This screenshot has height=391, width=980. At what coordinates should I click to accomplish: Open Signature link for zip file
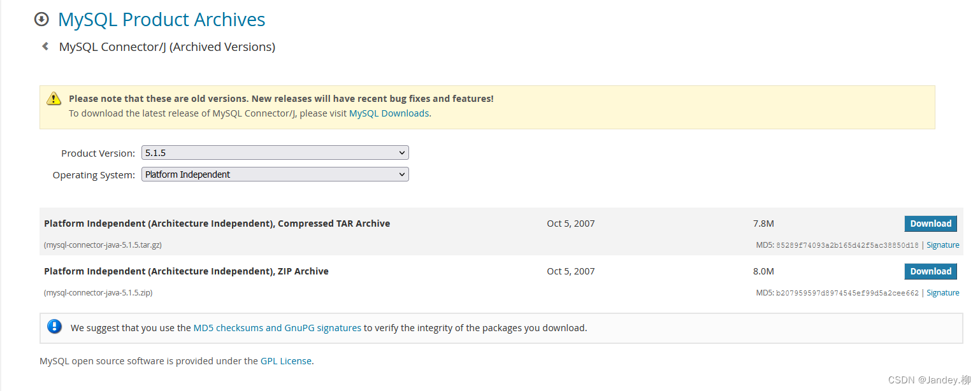(942, 293)
